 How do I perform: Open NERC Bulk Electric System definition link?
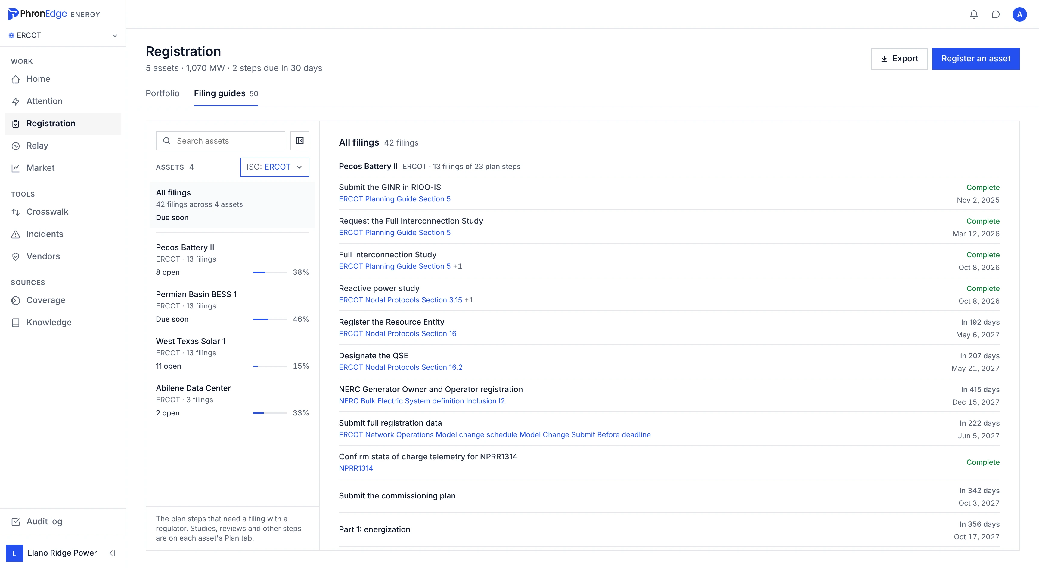pos(421,401)
